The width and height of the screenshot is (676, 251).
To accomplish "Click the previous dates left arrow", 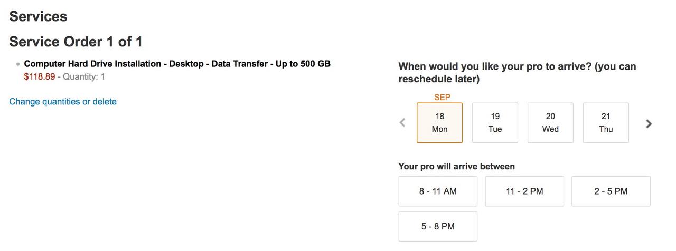I will [x=402, y=123].
